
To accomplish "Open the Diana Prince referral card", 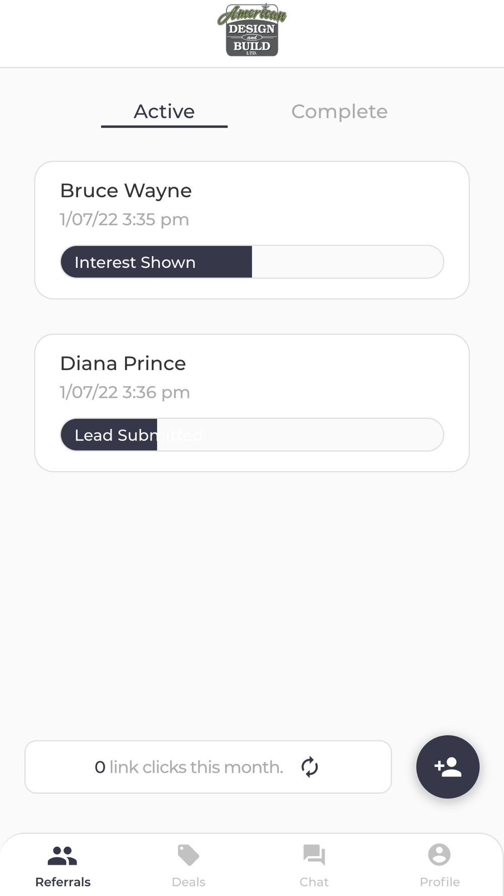I will click(252, 403).
